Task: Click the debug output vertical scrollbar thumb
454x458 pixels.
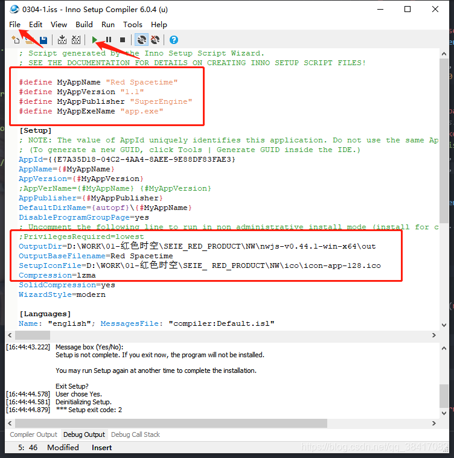Action: (444, 396)
